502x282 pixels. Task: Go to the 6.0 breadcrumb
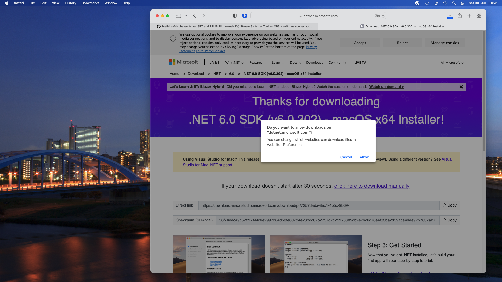[231, 74]
